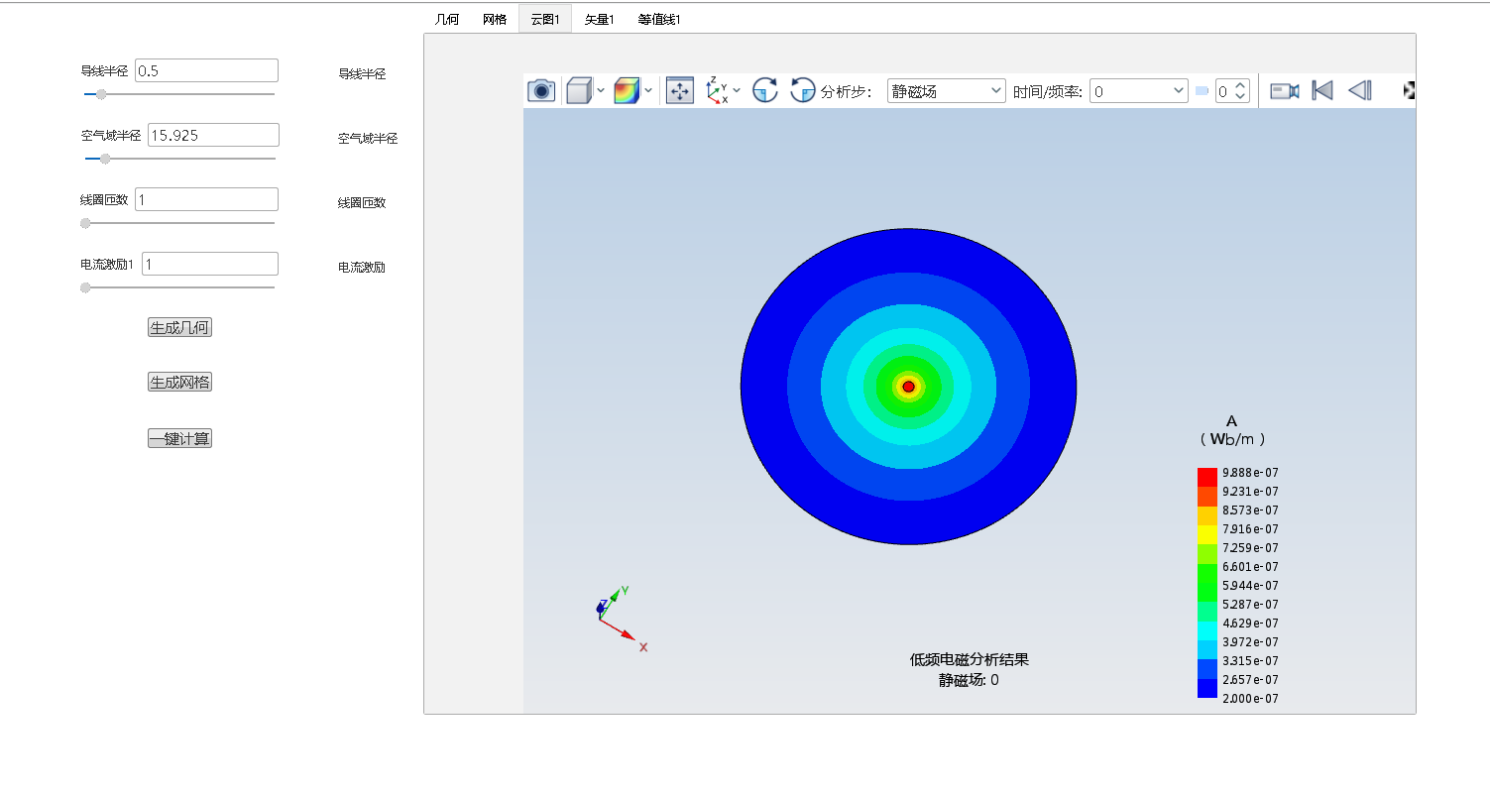Click the 静磁场: 0 caption text

pos(969,680)
